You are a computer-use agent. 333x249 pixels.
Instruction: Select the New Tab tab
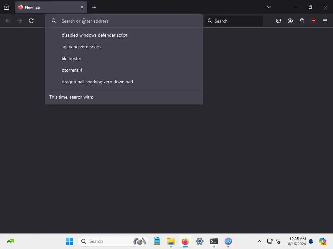51,7
